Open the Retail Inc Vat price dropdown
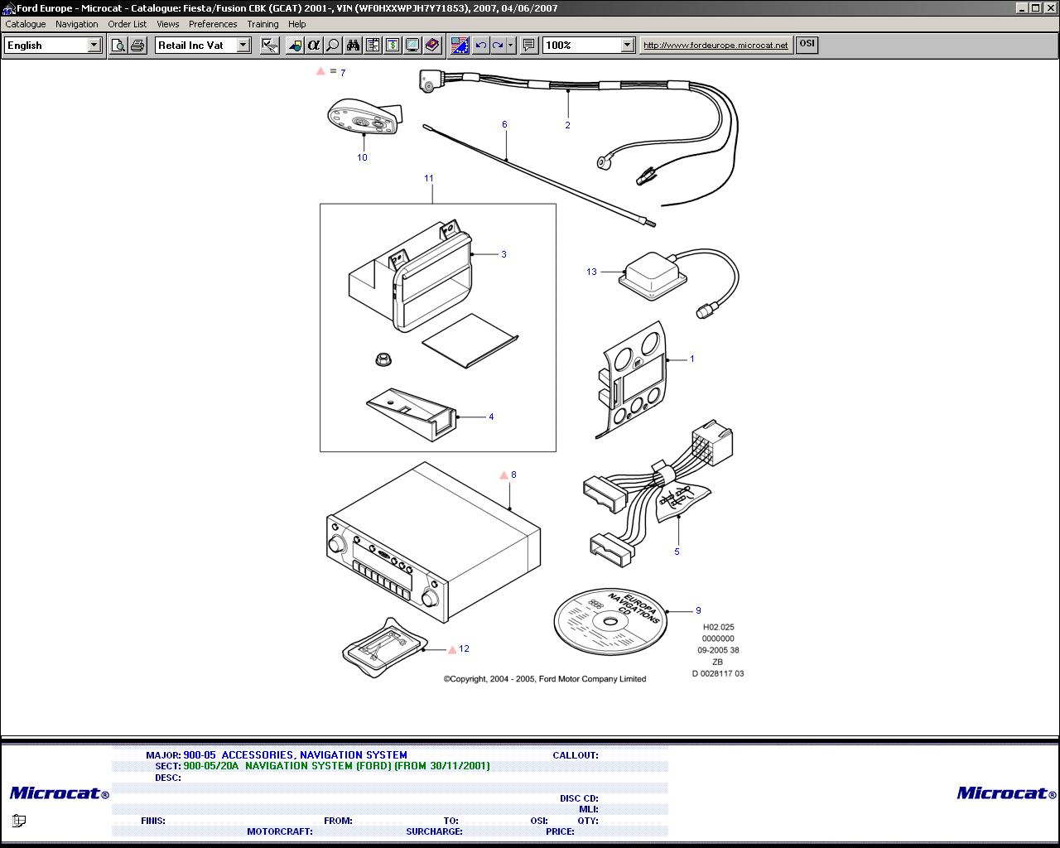1060x848 pixels. click(243, 46)
